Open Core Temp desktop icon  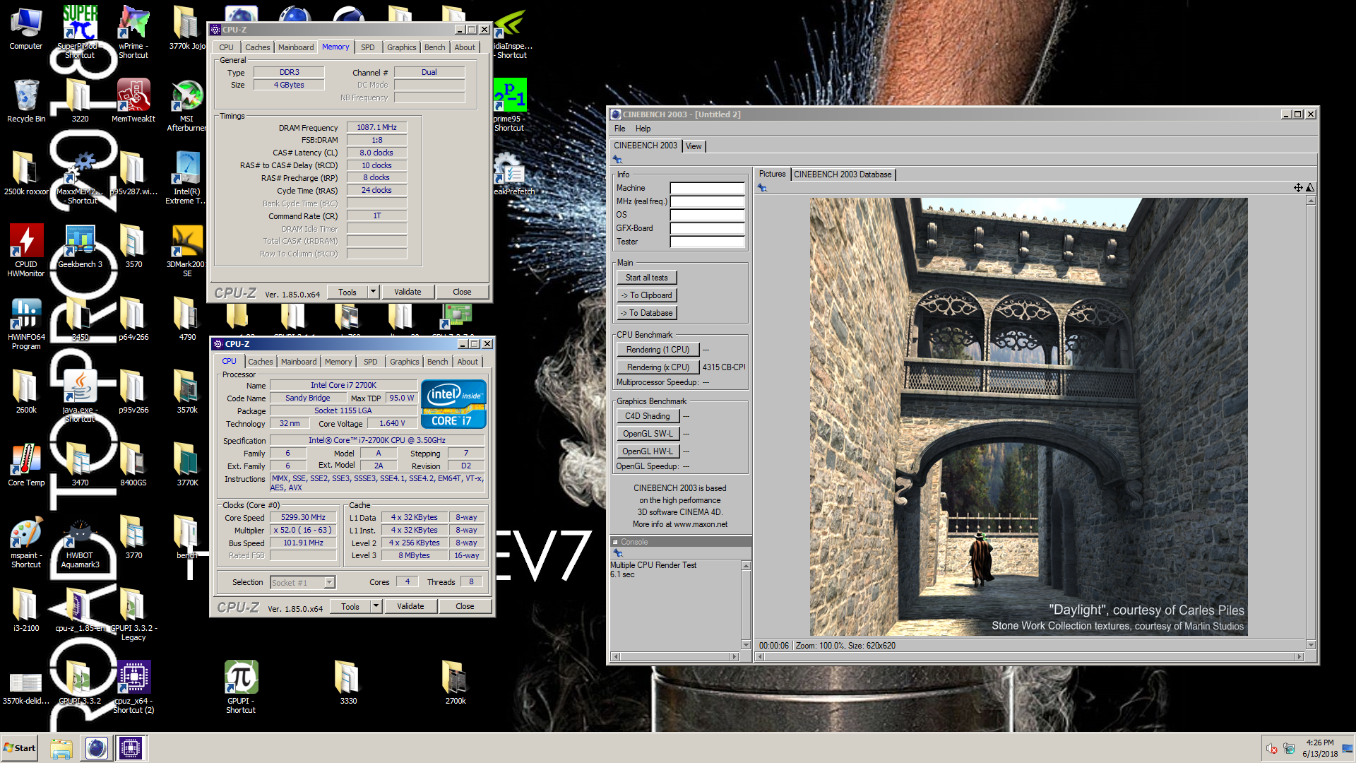pos(26,465)
